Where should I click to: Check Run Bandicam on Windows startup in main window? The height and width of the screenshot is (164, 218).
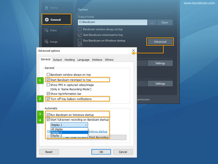click(80, 41)
